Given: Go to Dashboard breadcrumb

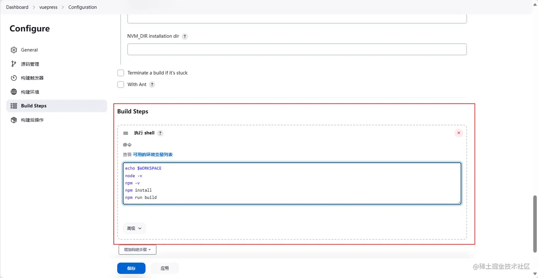Looking at the screenshot, I should (17, 7).
